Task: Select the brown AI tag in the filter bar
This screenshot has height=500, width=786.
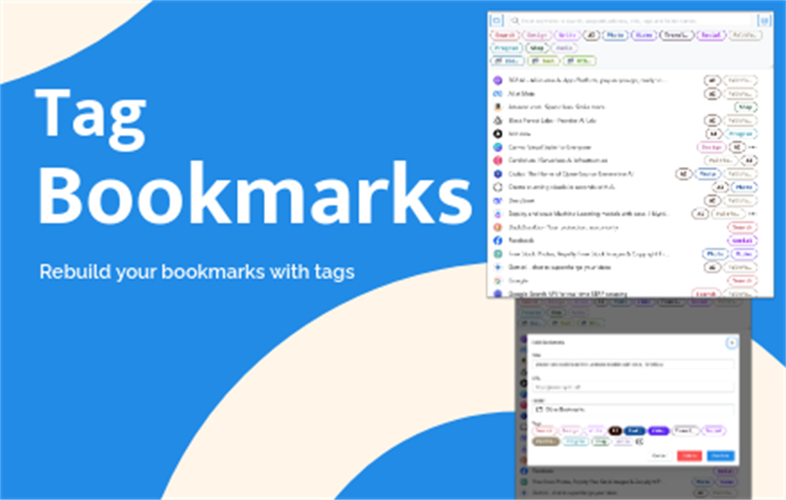Action: pyautogui.click(x=591, y=35)
